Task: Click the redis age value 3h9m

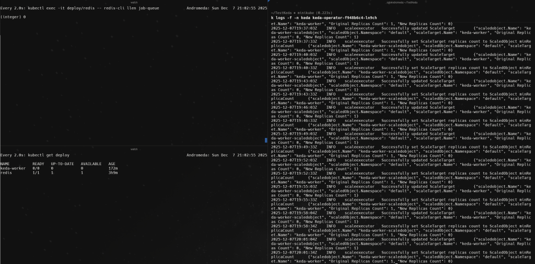Action: coord(113,173)
